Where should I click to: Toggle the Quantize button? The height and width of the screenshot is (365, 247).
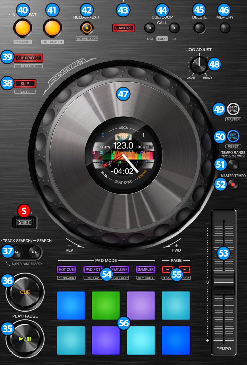click(x=123, y=28)
